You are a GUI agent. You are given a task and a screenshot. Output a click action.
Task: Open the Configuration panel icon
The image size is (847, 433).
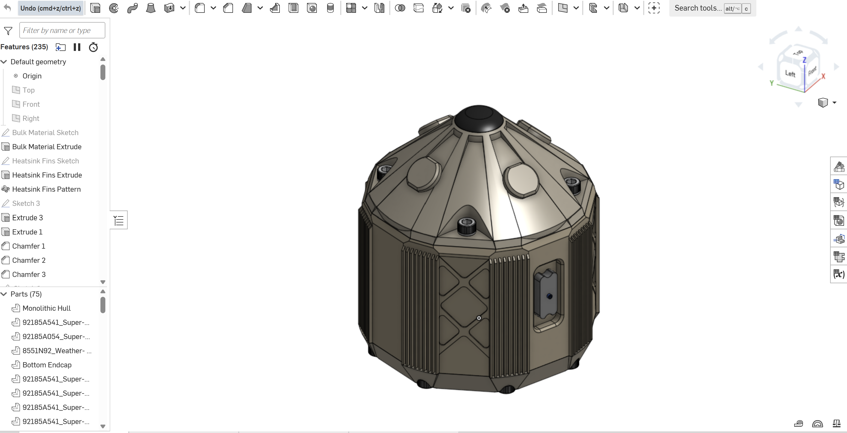(x=839, y=184)
